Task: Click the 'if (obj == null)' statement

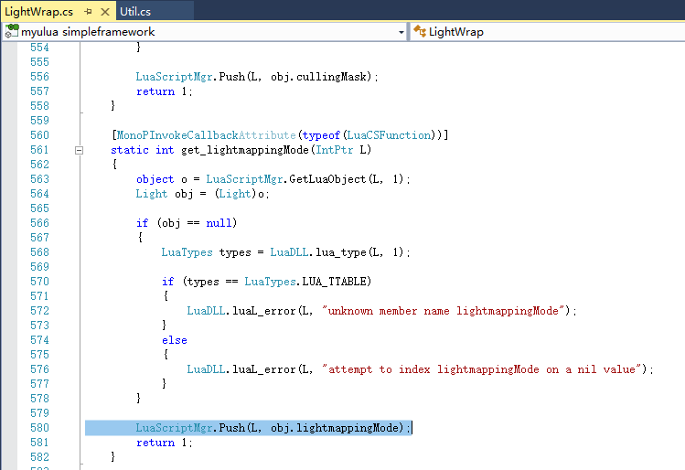Action: pos(187,223)
